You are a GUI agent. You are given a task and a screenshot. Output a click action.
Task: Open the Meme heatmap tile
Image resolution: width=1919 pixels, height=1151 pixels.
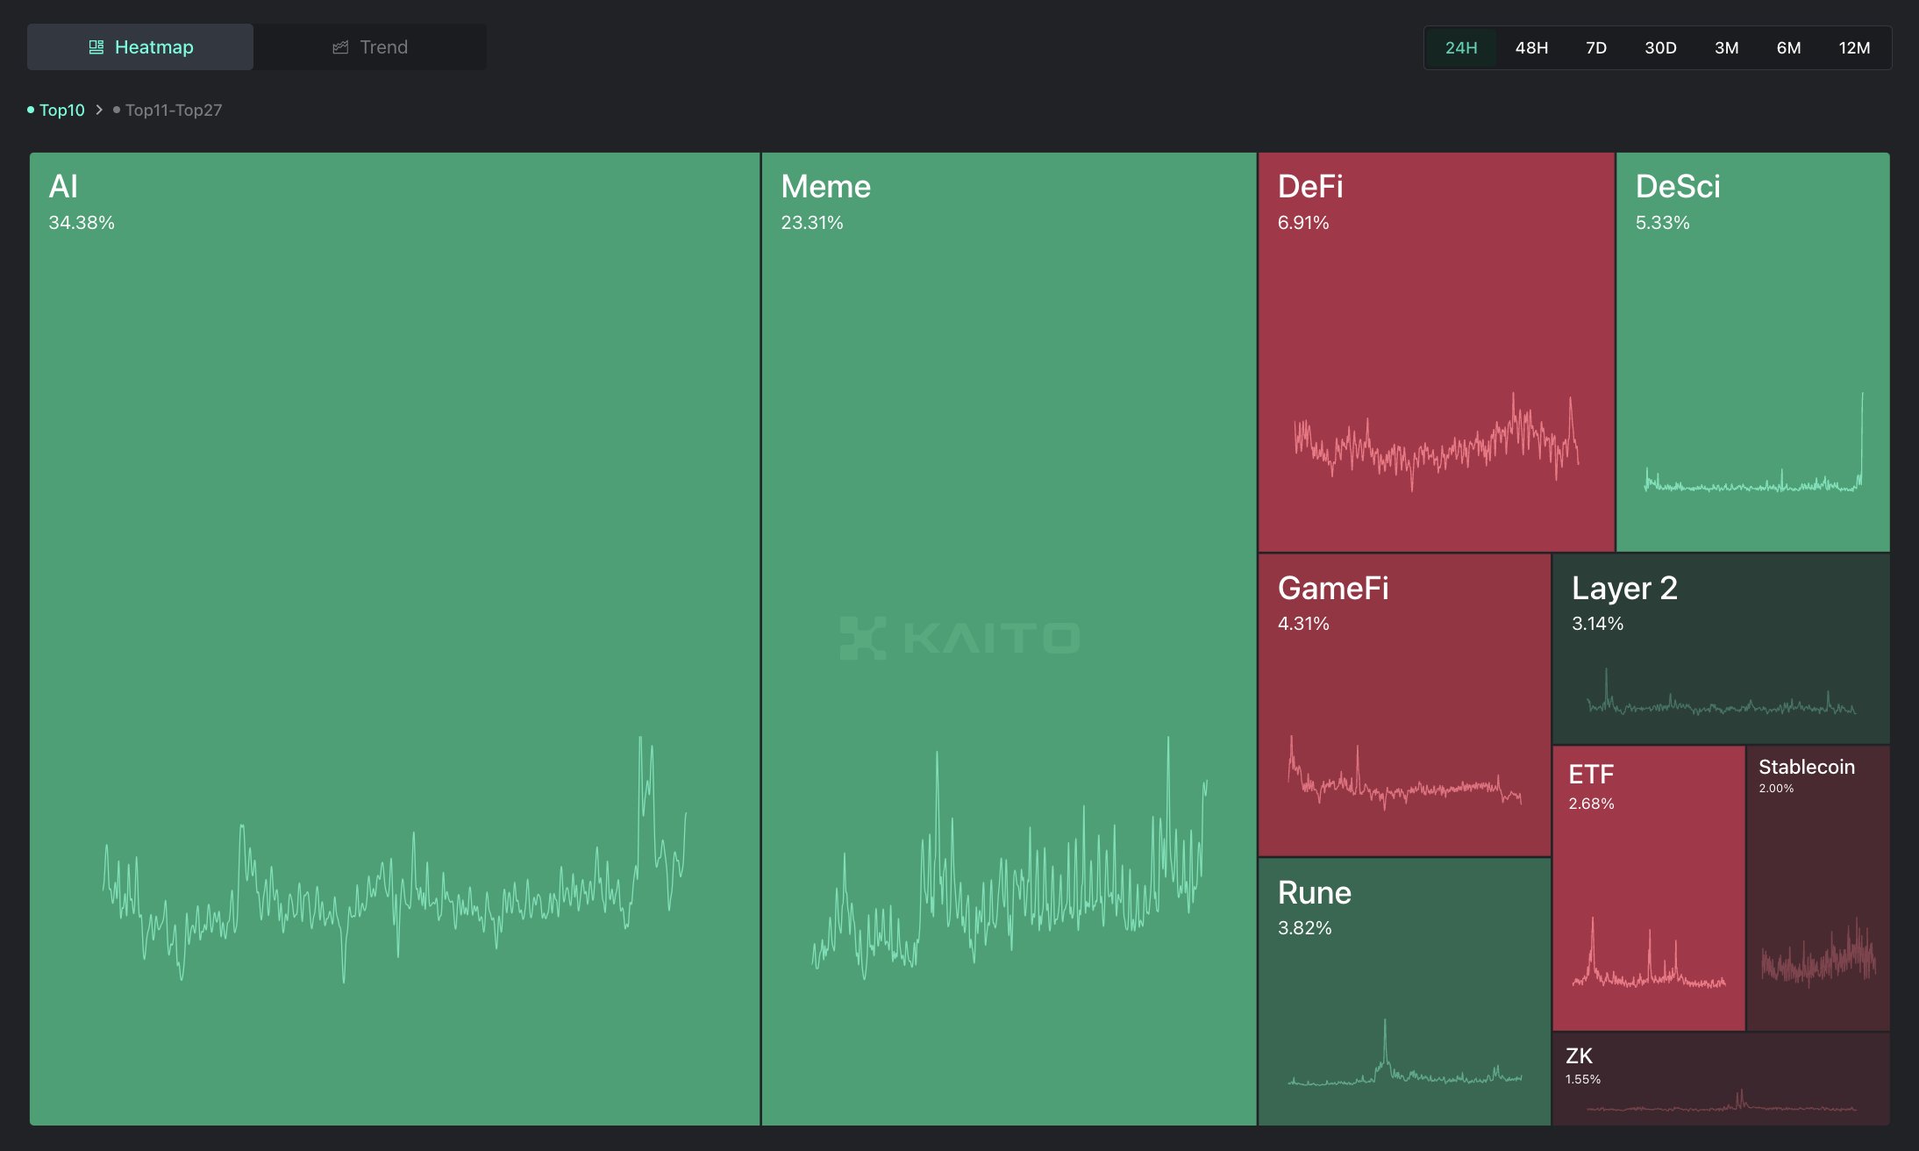[1009, 639]
